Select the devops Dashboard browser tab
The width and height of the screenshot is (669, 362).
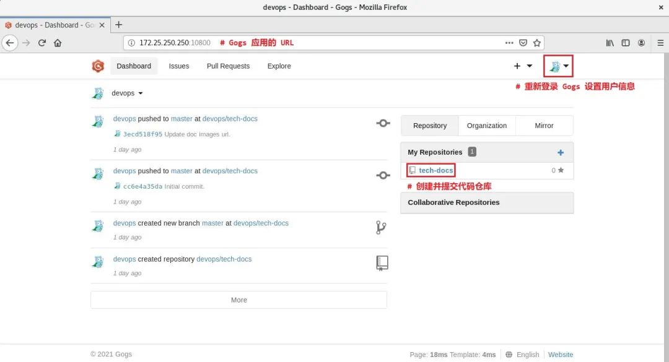pyautogui.click(x=55, y=25)
